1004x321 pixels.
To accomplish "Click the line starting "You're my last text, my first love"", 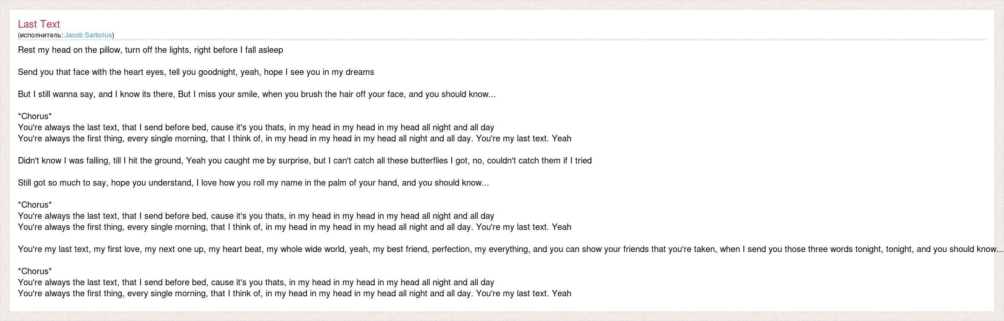I will point(510,249).
